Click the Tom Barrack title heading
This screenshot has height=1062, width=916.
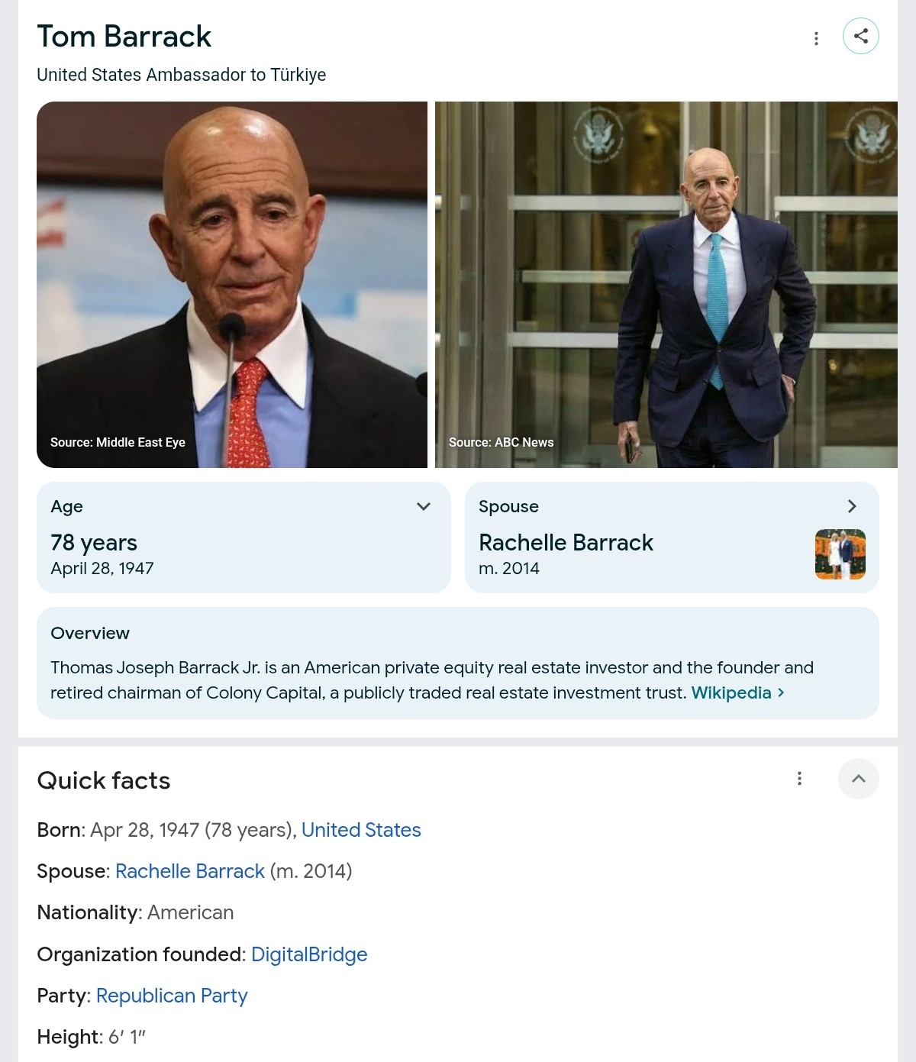pos(124,37)
